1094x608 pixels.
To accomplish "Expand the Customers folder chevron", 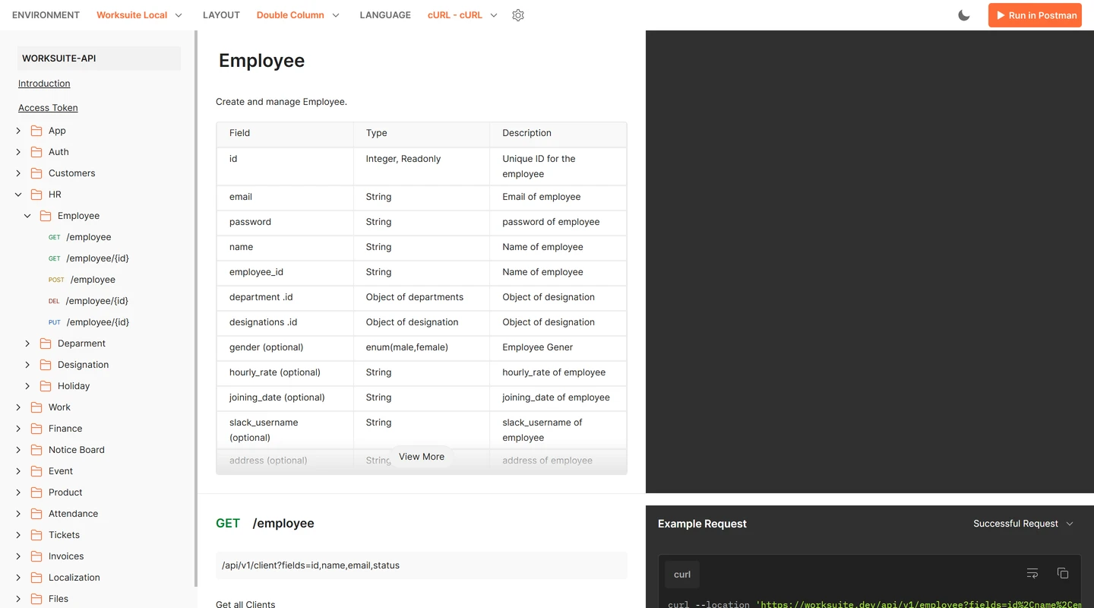I will pyautogui.click(x=18, y=173).
